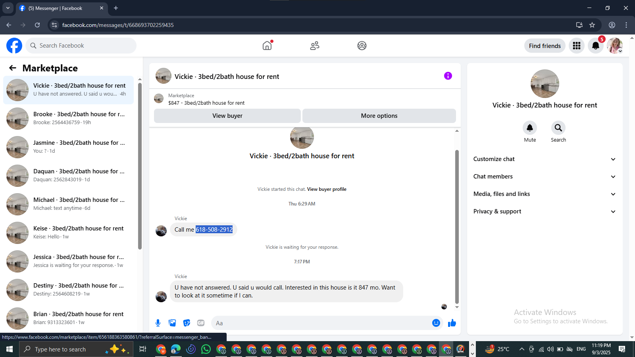Image resolution: width=635 pixels, height=357 pixels.
Task: Open a new browser tab
Action: coord(116,8)
